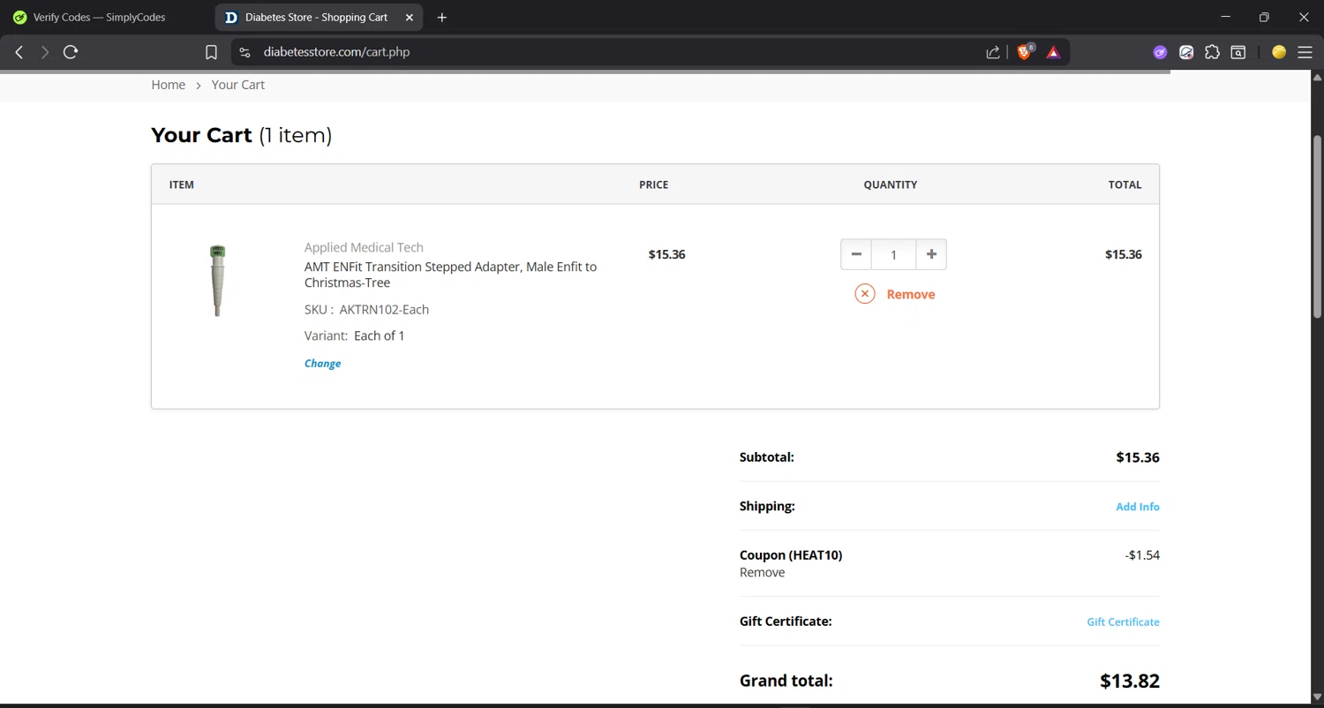Image resolution: width=1324 pixels, height=708 pixels.
Task: Click the Gift Certificate link
Action: pyautogui.click(x=1123, y=621)
